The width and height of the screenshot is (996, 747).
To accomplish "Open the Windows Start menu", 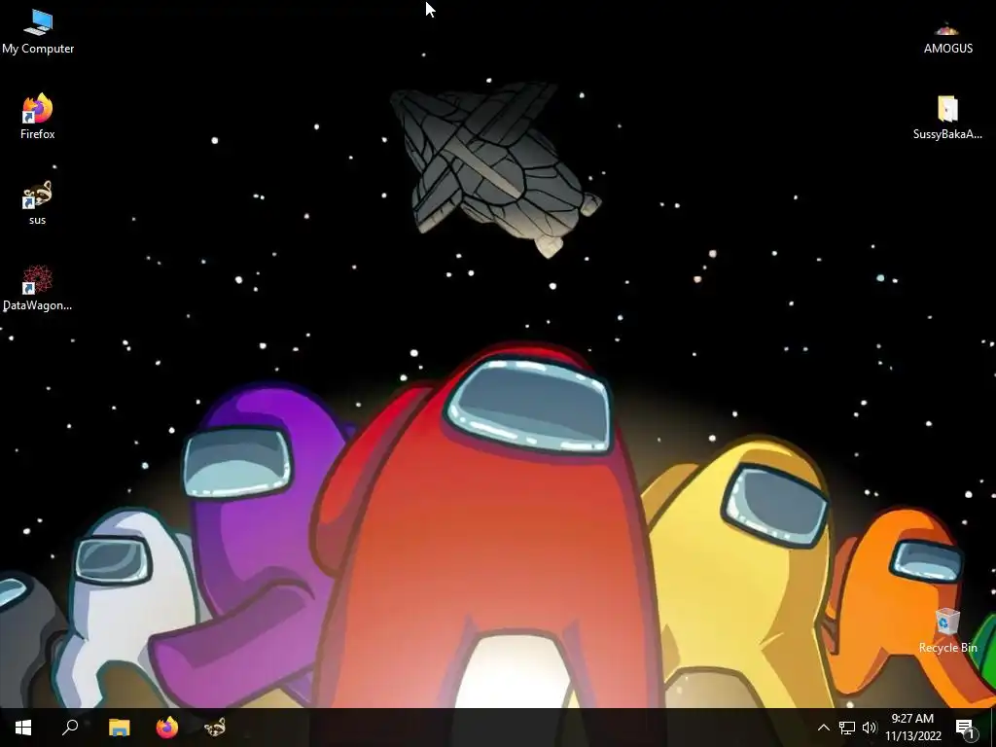I will pyautogui.click(x=23, y=728).
